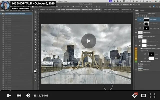Open the Window menu

click(60, 1)
